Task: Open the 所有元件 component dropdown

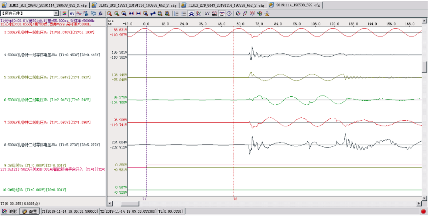Action: 56,13
